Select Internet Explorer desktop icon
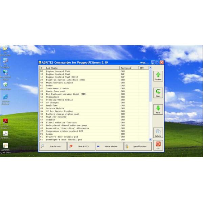Image resolution: width=203 pixels, height=203 pixels. tap(5, 99)
